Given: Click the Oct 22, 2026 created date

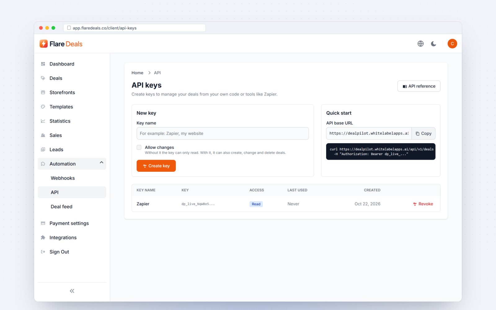Looking at the screenshot, I should point(367,204).
